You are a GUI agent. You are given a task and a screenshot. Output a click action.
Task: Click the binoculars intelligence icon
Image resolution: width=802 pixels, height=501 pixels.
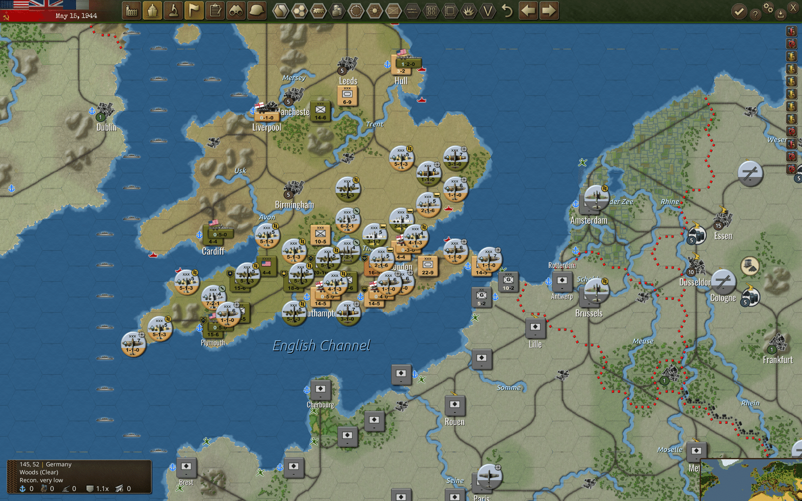pyautogui.click(x=236, y=11)
